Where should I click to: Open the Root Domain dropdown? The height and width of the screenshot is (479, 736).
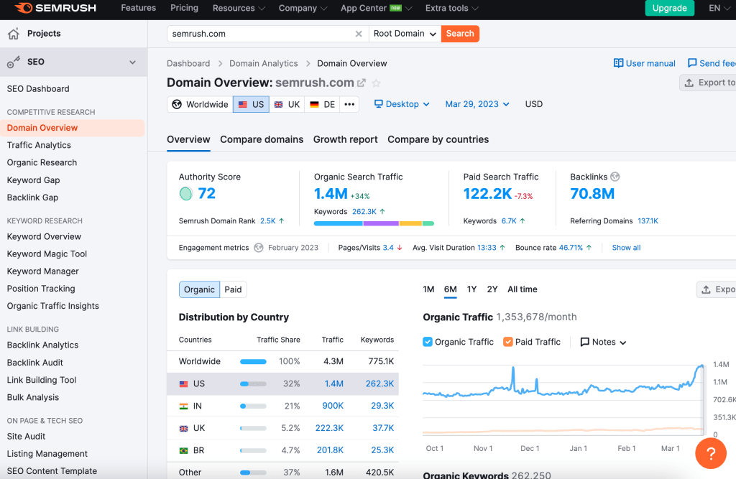point(405,34)
